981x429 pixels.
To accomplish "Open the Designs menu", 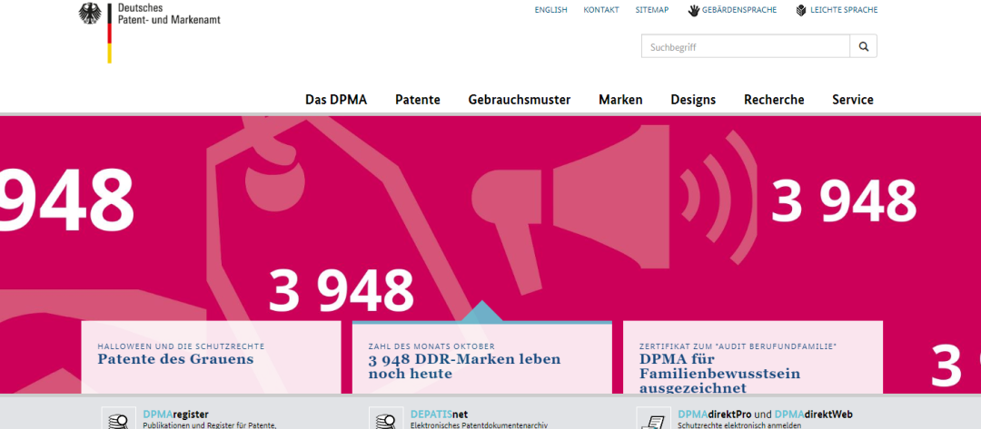I will [x=693, y=100].
